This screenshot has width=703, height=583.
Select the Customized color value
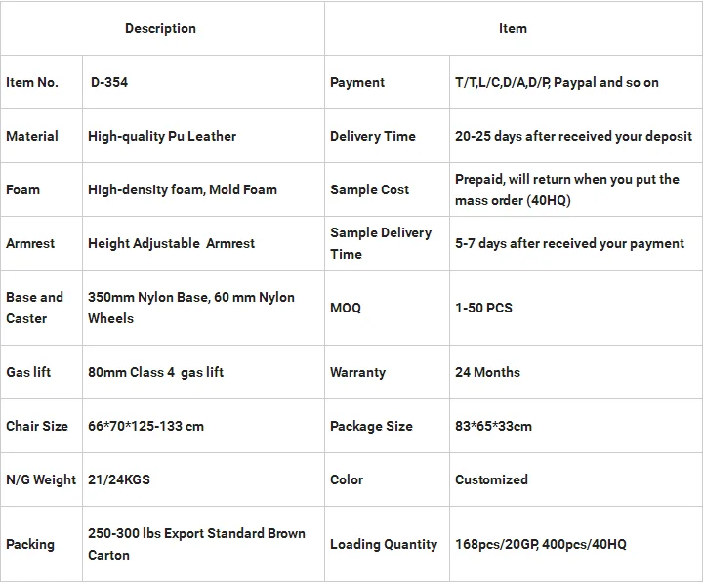[491, 479]
